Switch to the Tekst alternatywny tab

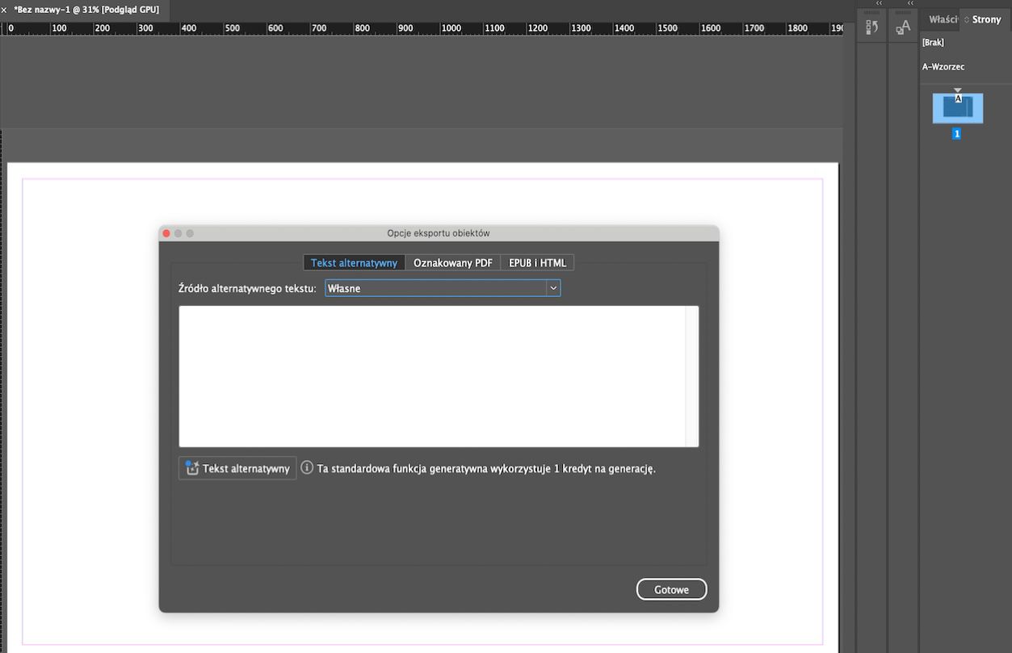tap(354, 263)
